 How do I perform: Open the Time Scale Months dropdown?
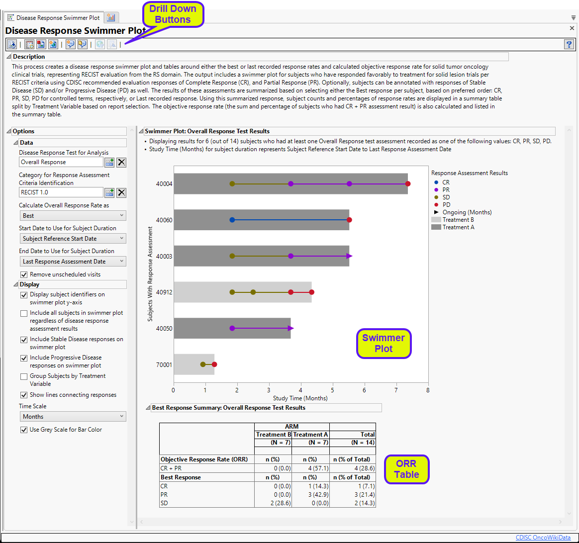pos(73,416)
